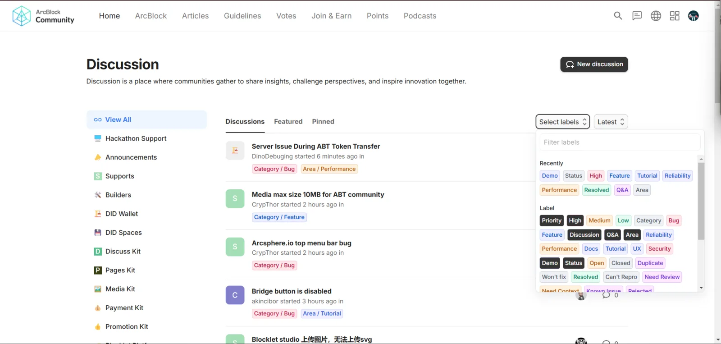Click the Hackathon Support monitor icon
This screenshot has width=721, height=344.
(98, 138)
